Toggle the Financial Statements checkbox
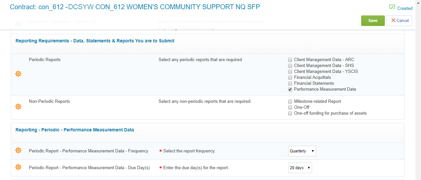The height and width of the screenshot is (180, 421). [x=290, y=83]
